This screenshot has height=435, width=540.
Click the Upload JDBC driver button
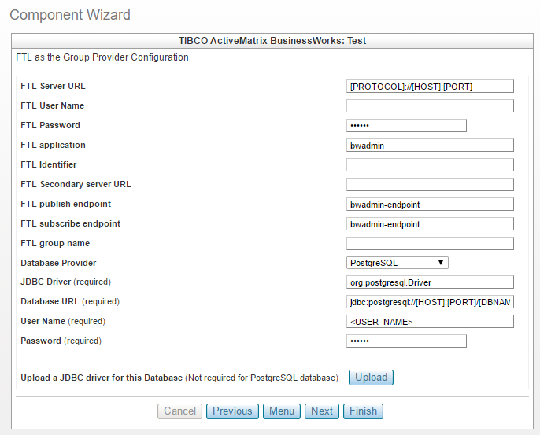coord(371,378)
